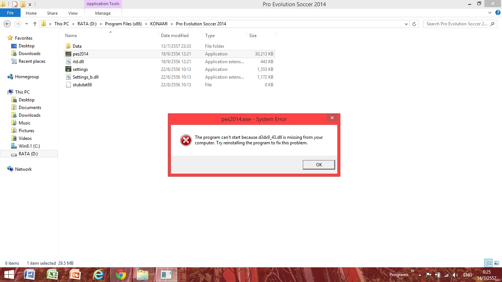Click the Settings_b.dll file icon
Viewport: 502px width, 282px height.
[x=68, y=77]
